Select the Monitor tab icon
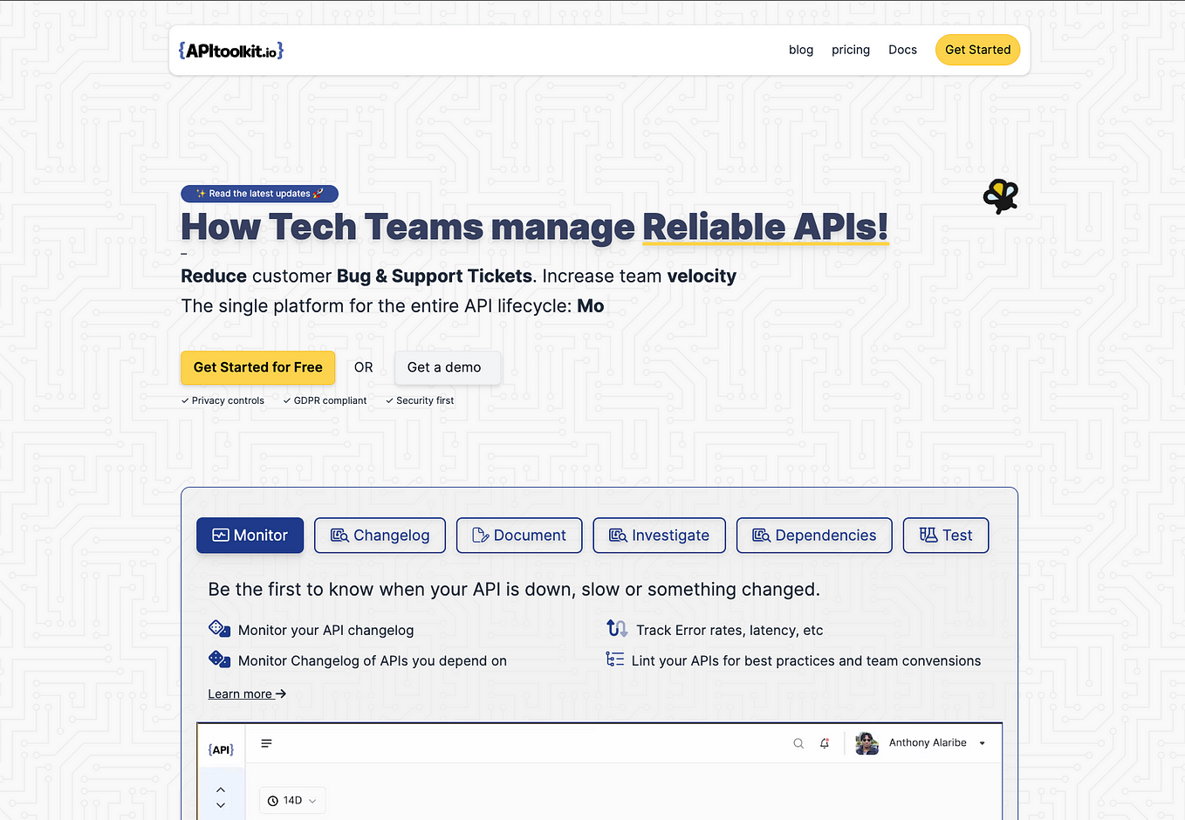 pyautogui.click(x=219, y=535)
